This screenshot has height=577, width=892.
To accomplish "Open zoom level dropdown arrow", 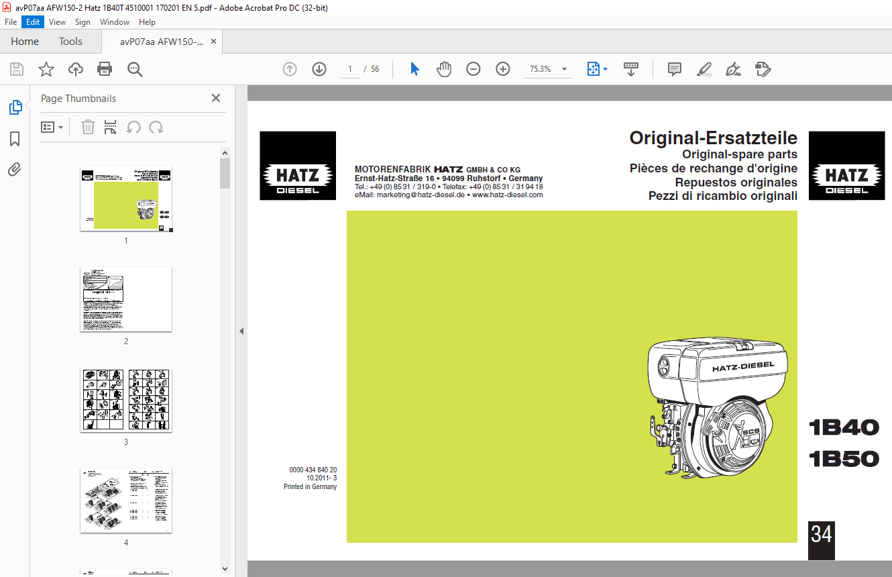I will (x=564, y=69).
